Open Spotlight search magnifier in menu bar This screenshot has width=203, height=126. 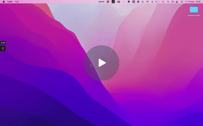coord(168,2)
